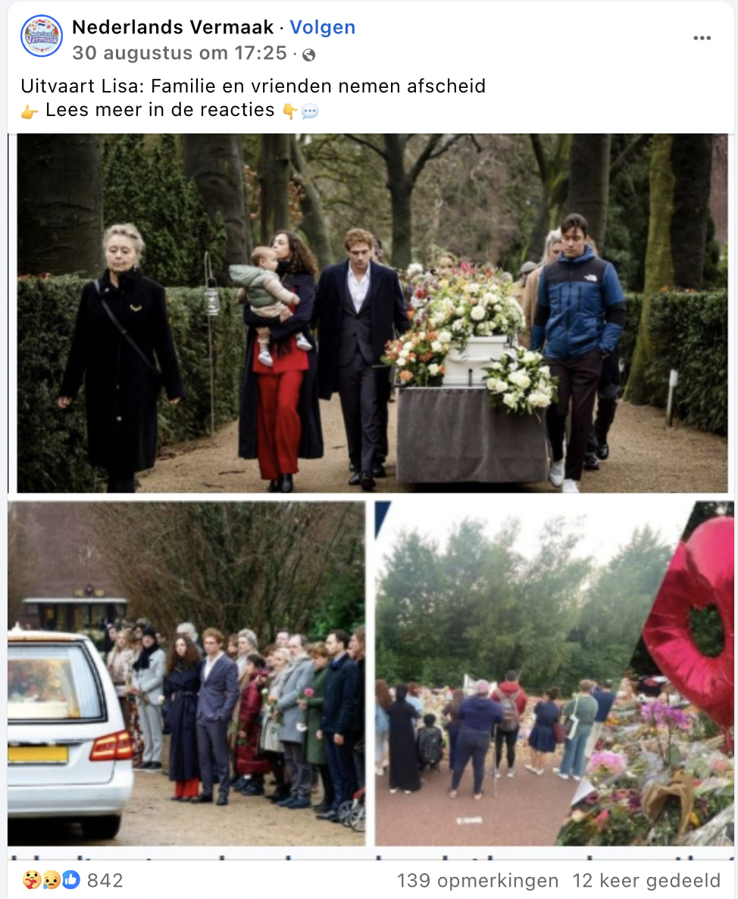Follow the page via Volgen link

click(323, 27)
